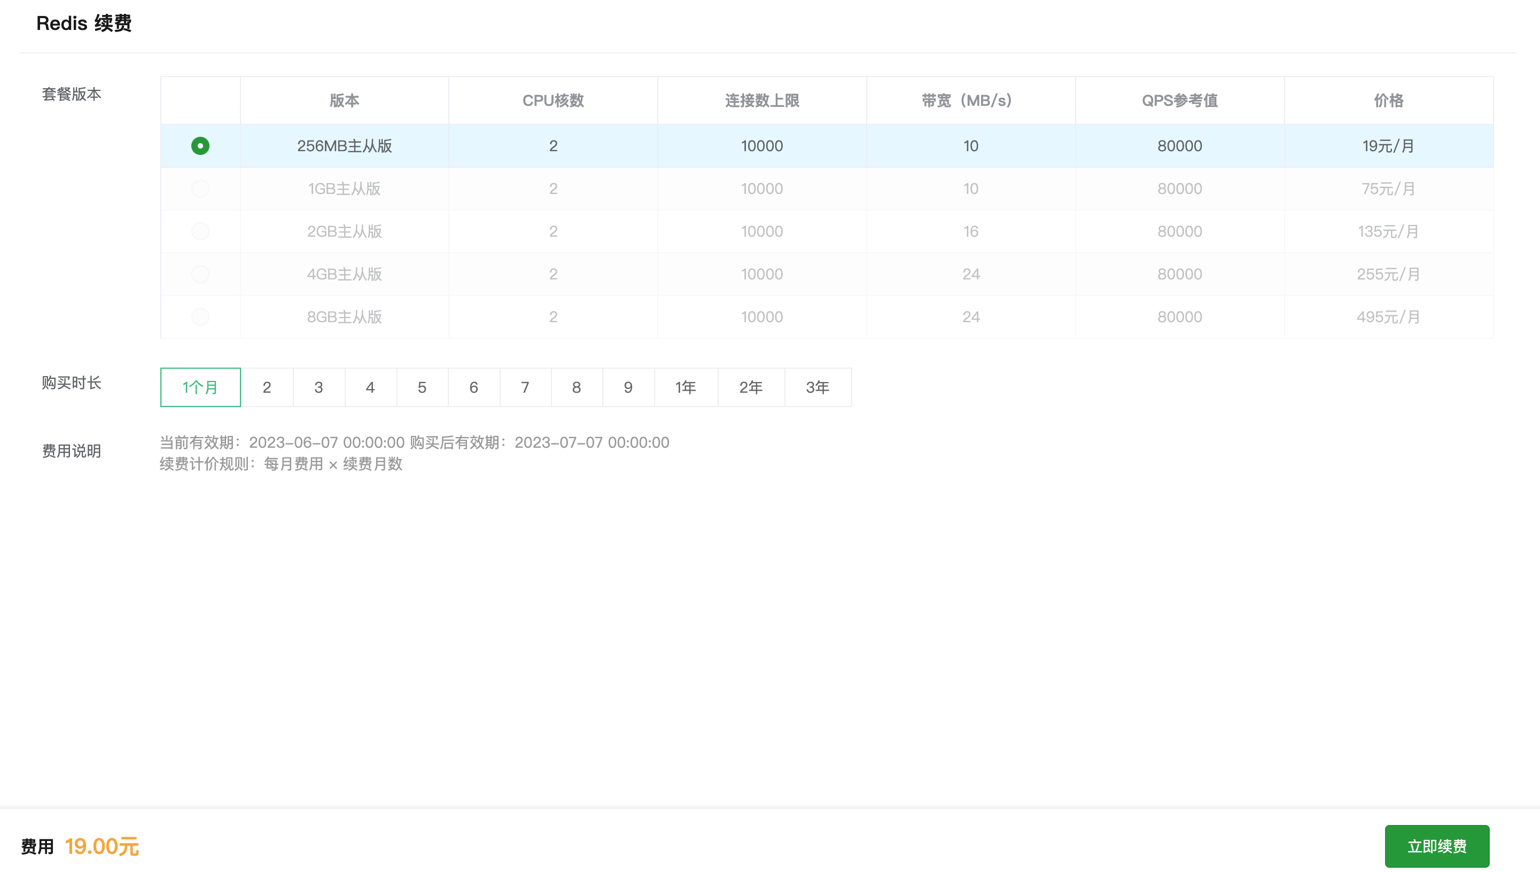Click the 立即续费 button
The width and height of the screenshot is (1540, 872).
pos(1437,846)
